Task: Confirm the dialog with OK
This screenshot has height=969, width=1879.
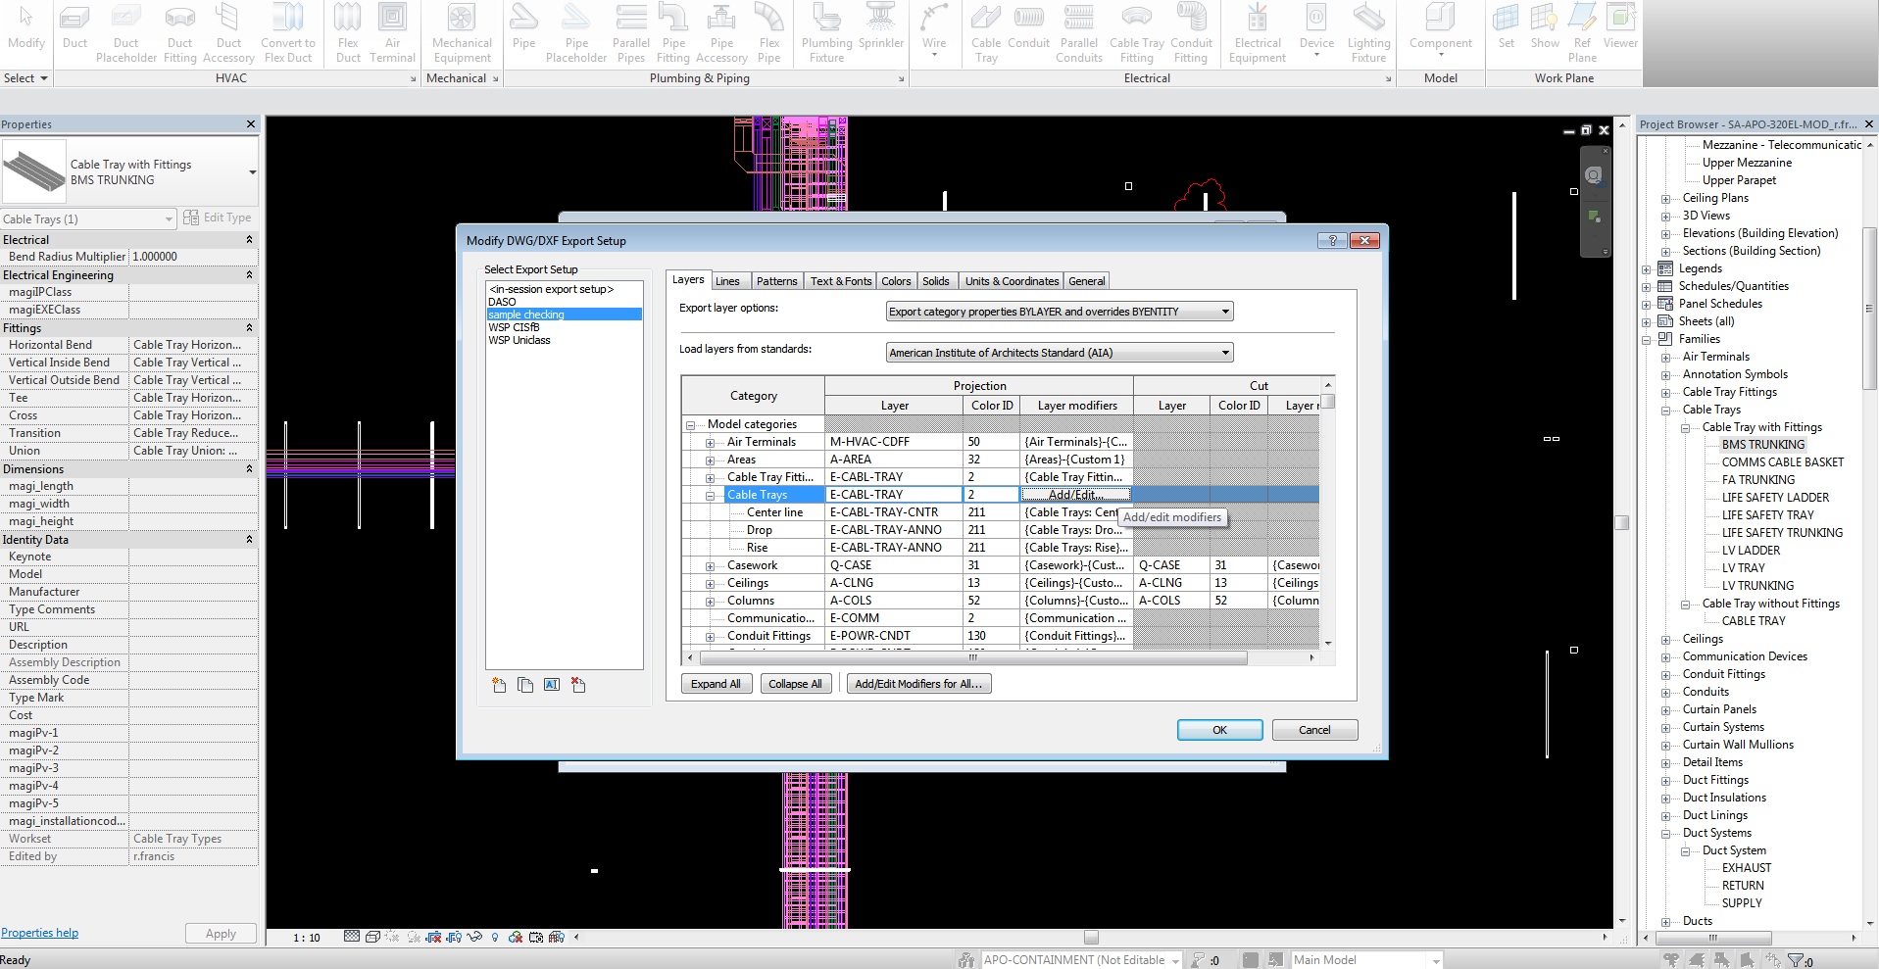Action: point(1219,730)
